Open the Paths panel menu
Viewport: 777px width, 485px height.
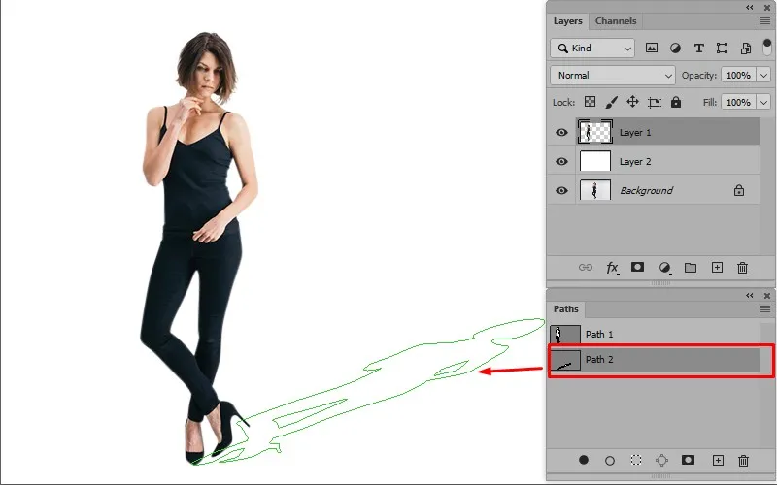tap(765, 308)
